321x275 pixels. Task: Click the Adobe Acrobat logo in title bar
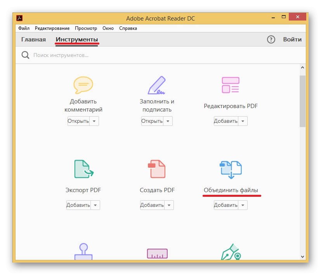19,18
